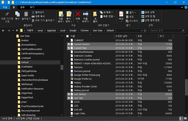The image size is (188, 121).
Task: Go back with the left arrow
Action: click(x=3, y=30)
